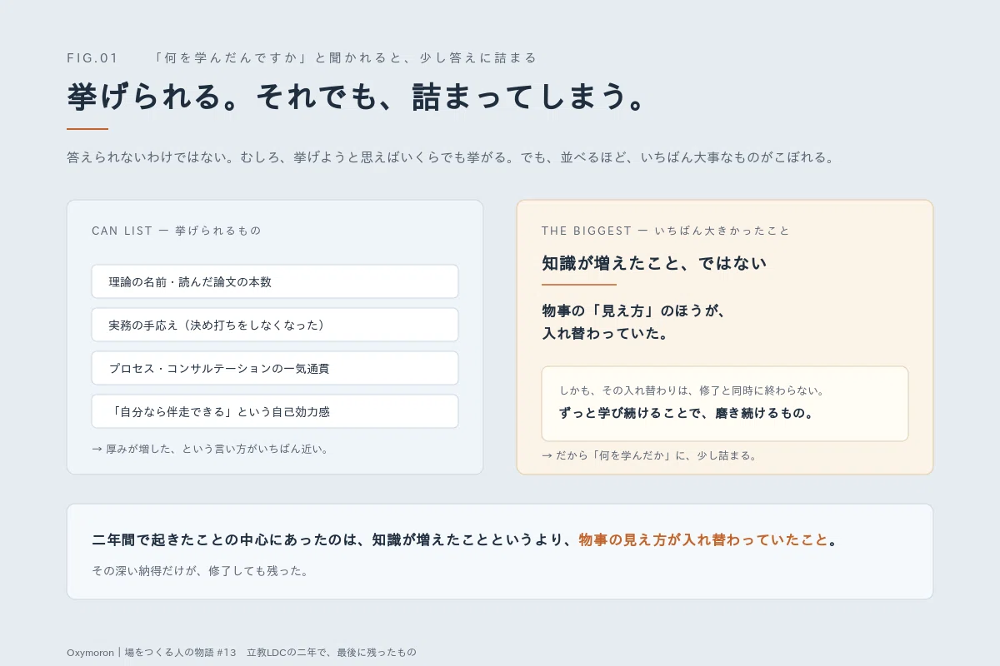Click intro sentence starting 答えられないわけではない
This screenshot has height=666, width=1000.
[450, 157]
